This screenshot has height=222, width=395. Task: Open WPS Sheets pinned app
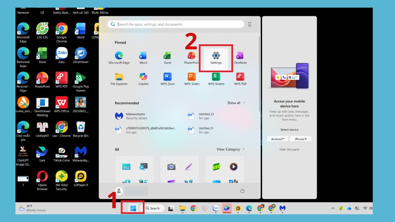216,79
